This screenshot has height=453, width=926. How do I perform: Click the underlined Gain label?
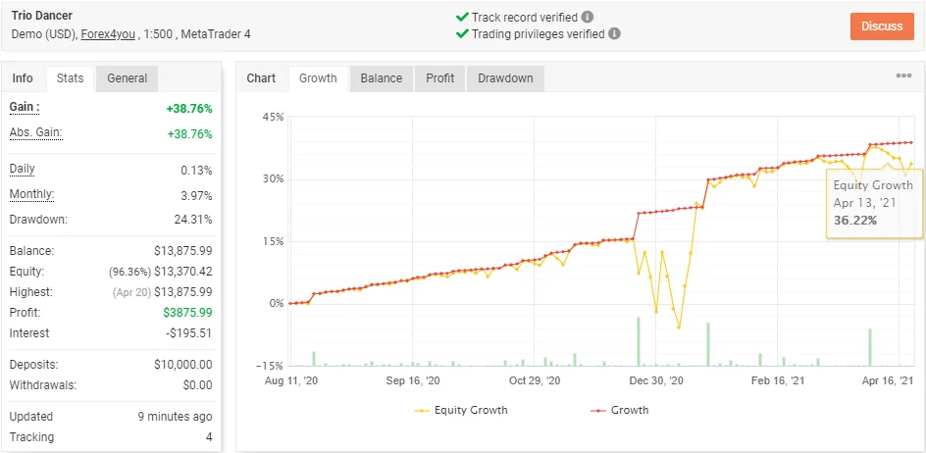pos(25,107)
